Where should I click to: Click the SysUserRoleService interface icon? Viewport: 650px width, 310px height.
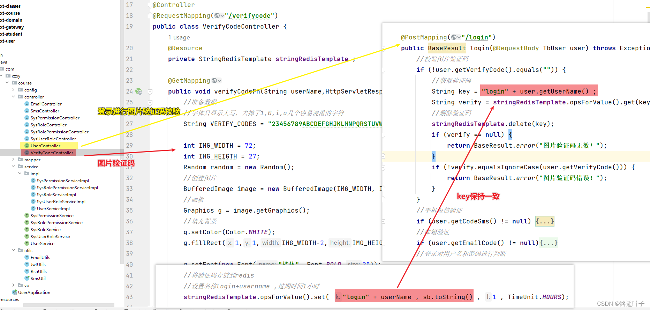click(27, 236)
